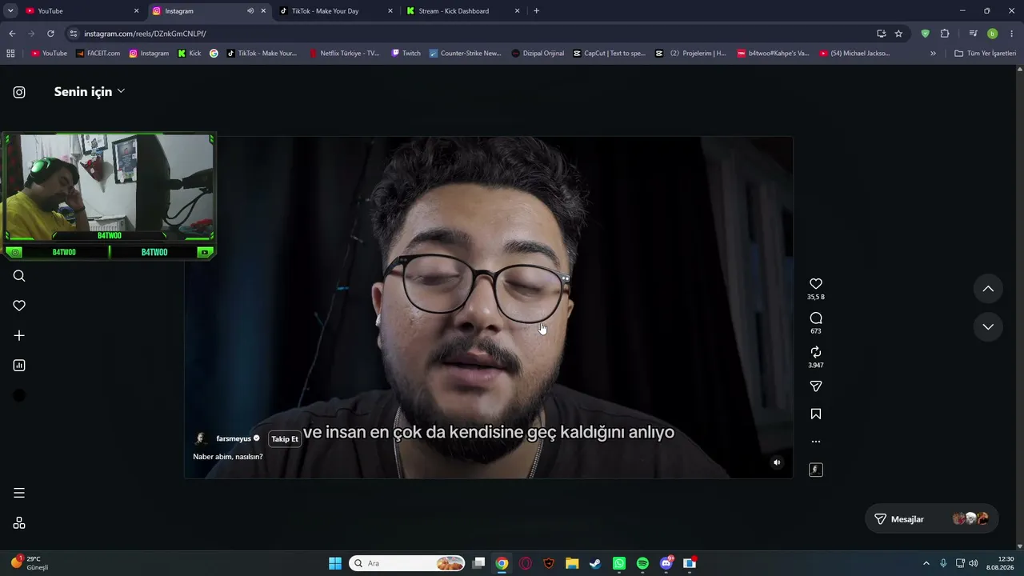Show hidden system tray icons

coord(926,563)
